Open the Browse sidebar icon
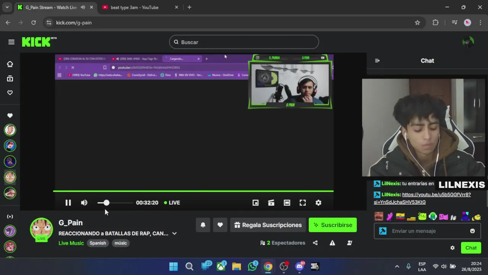The image size is (488, 275). pyautogui.click(x=10, y=79)
